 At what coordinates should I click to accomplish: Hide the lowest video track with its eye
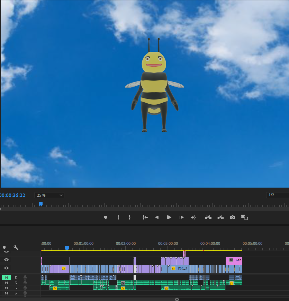tap(6, 268)
